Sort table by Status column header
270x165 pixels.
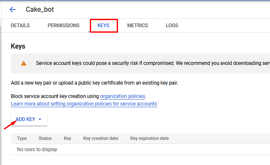[x=45, y=138]
